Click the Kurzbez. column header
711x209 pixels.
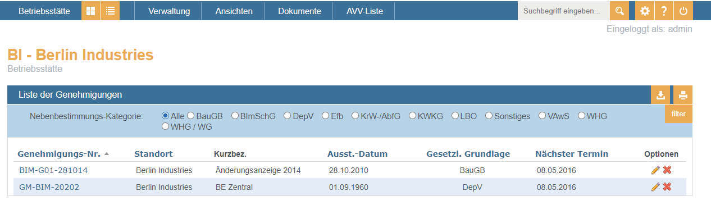pos(230,154)
